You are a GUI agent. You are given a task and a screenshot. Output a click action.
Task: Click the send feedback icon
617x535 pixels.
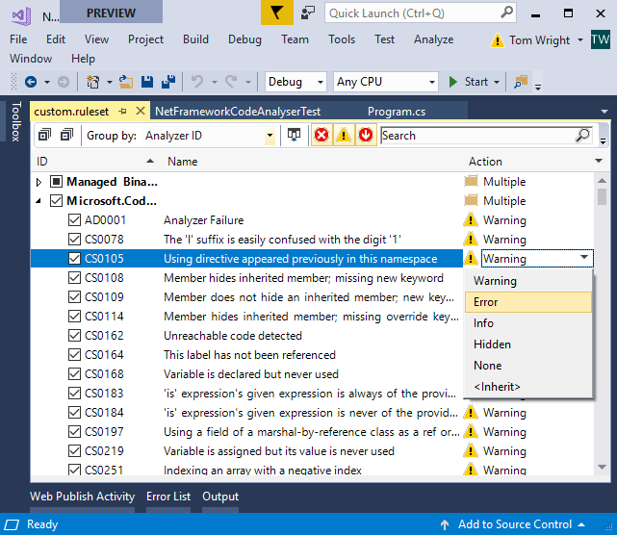click(x=308, y=13)
